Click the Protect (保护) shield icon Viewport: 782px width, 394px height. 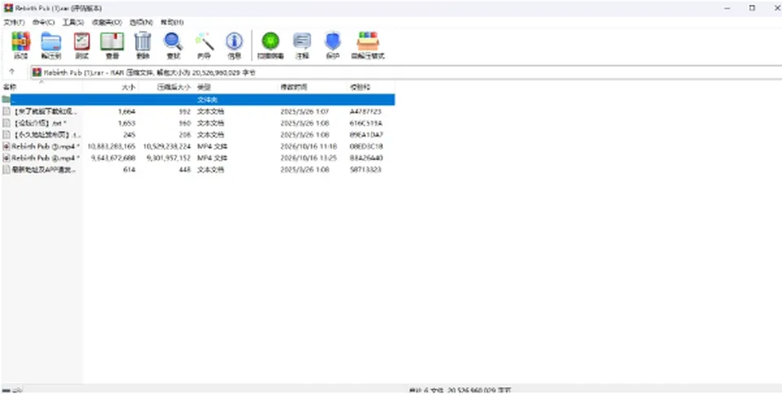coord(332,46)
